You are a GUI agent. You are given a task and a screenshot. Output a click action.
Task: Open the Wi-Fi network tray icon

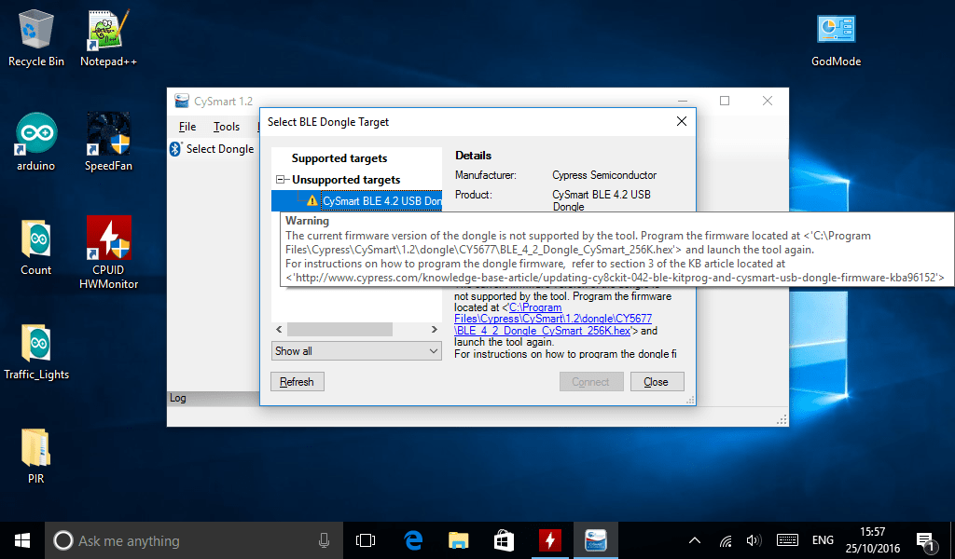click(x=725, y=540)
